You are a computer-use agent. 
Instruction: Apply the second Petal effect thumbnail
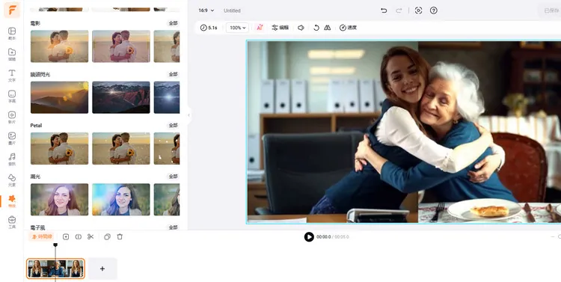[121, 149]
